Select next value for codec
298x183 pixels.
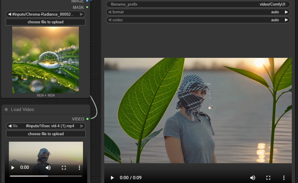click(x=286, y=20)
